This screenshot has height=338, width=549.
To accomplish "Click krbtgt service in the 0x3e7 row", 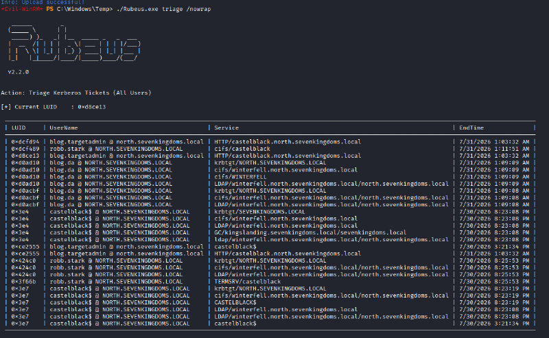I will [270, 289].
